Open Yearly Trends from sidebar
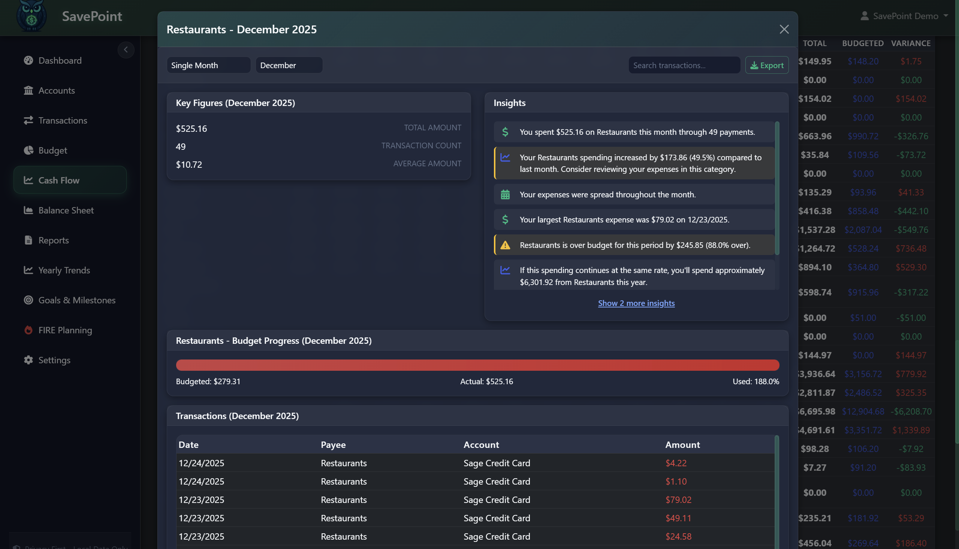 pyautogui.click(x=64, y=270)
